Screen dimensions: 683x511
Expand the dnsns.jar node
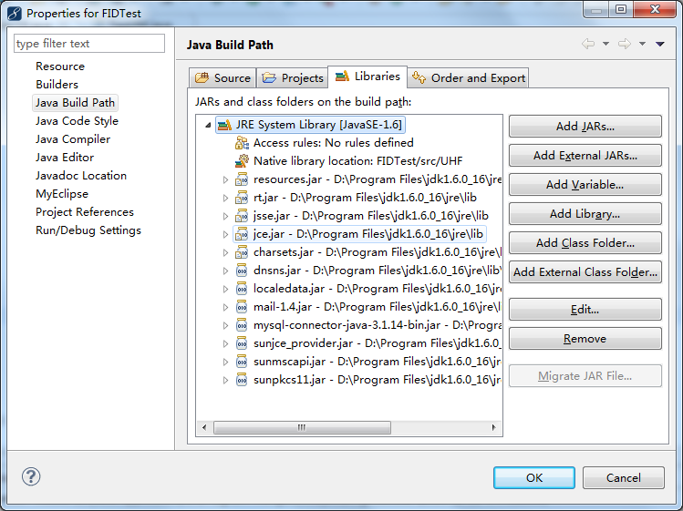click(x=225, y=271)
